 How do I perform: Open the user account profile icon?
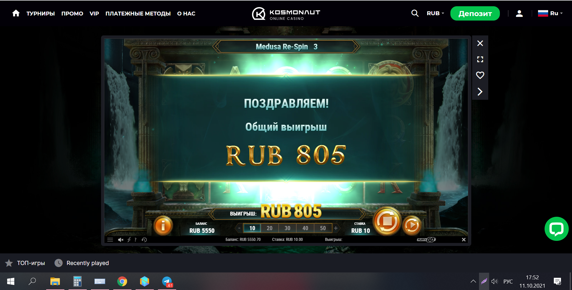pos(519,13)
